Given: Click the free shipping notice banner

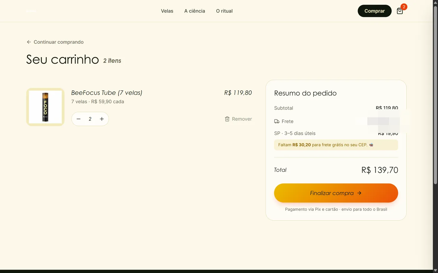Looking at the screenshot, I should [336, 145].
